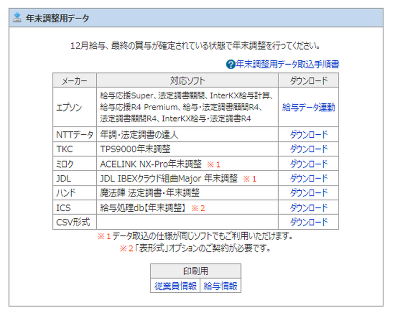
Task: Click the 印刷用 table header
Action: 196,271
